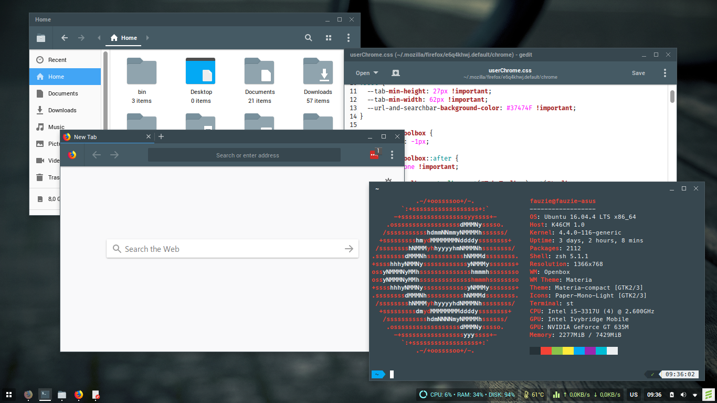This screenshot has height=403, width=717.
Task: Toggle the places sidebar in Files
Action: 41,38
